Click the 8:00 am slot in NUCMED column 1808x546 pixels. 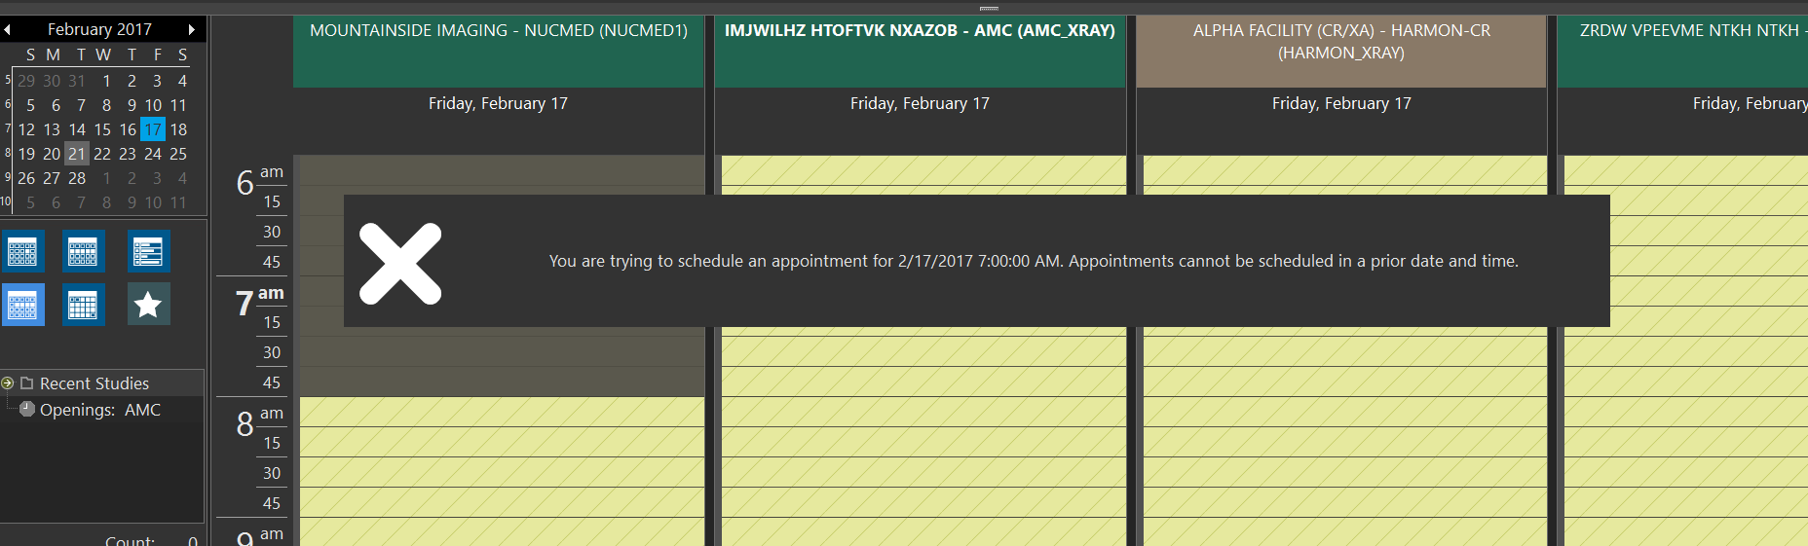501,412
